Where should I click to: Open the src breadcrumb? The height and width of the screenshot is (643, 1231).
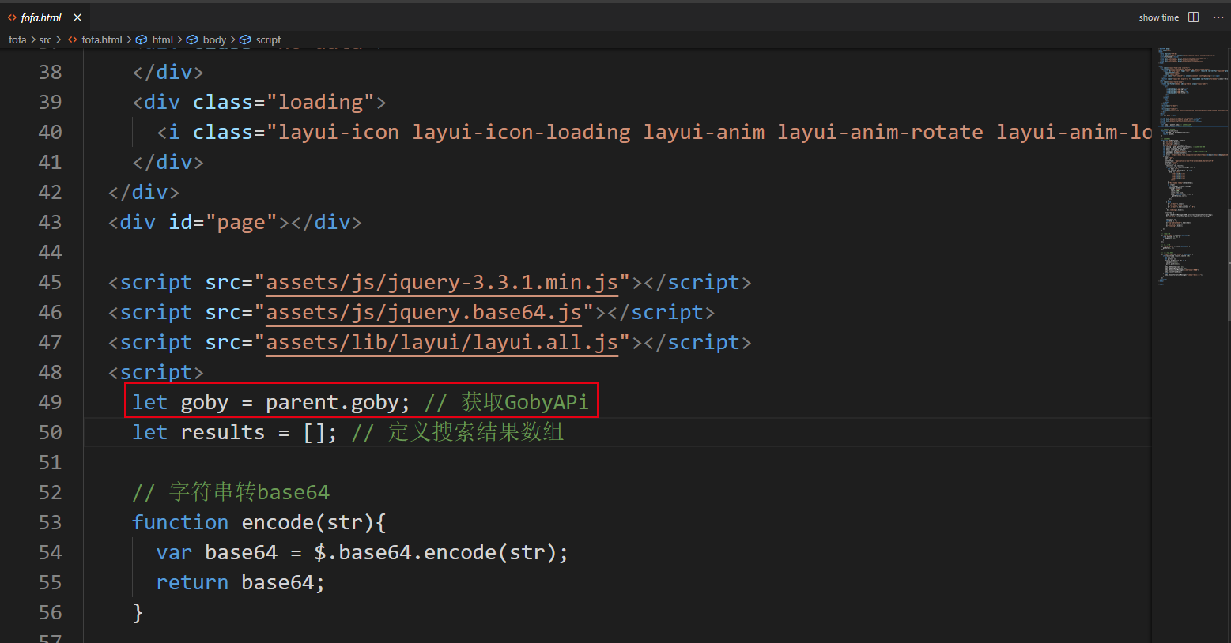(x=45, y=39)
